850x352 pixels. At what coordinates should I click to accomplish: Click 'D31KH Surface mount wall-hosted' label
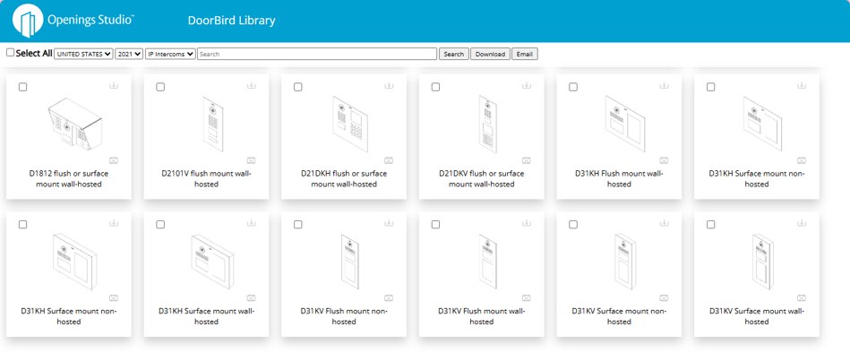[207, 317]
